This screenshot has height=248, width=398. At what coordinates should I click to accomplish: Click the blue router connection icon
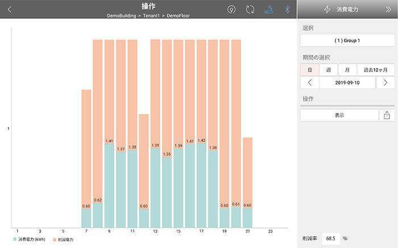pos(269,10)
